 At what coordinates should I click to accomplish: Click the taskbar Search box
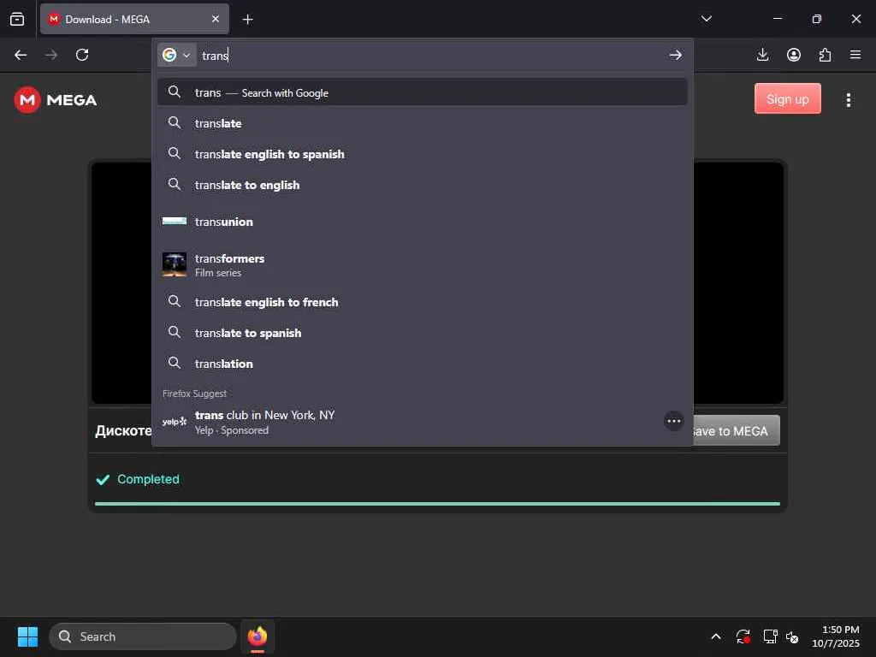click(x=143, y=636)
